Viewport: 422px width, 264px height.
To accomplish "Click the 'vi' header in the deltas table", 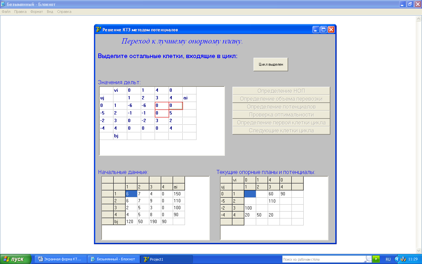I will (120, 90).
